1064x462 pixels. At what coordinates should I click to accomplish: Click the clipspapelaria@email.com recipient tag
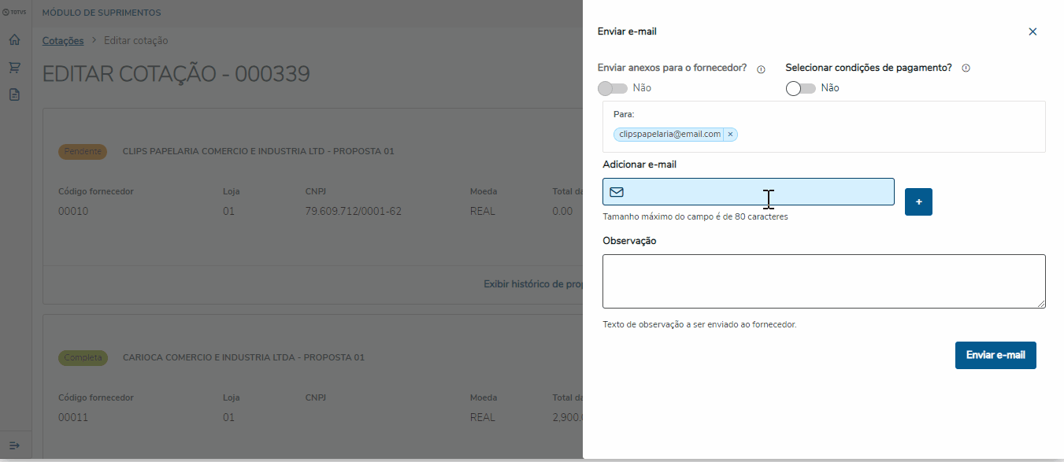coord(669,135)
